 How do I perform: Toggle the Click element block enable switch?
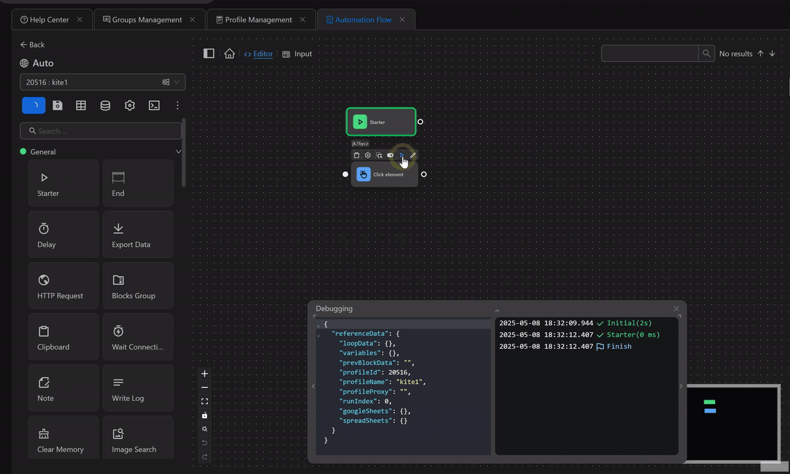click(390, 155)
